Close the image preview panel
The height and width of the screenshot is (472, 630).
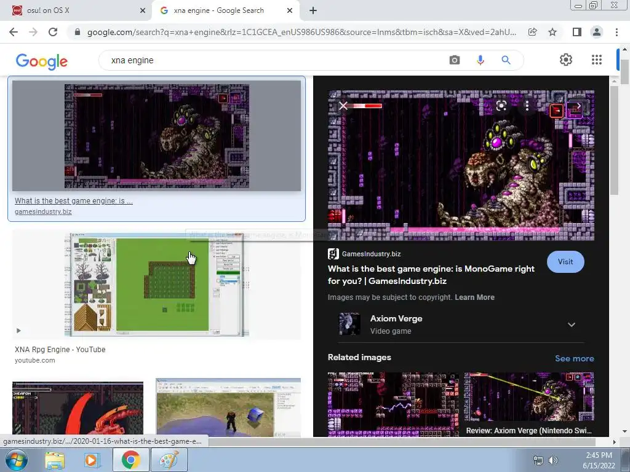coord(343,106)
